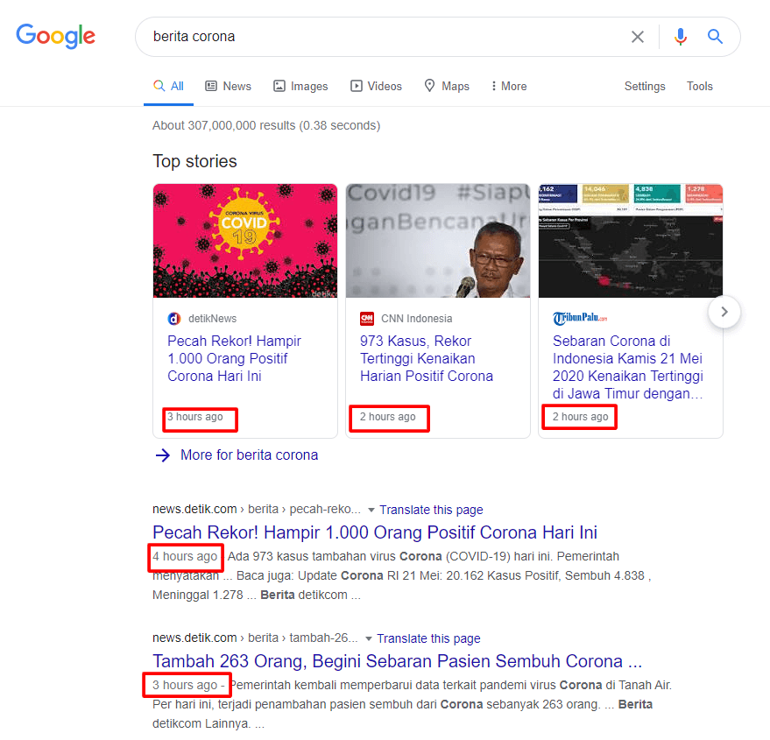Click '3 hours ago' in Tambah 263 snippet
The width and height of the screenshot is (770, 740).
tap(185, 685)
